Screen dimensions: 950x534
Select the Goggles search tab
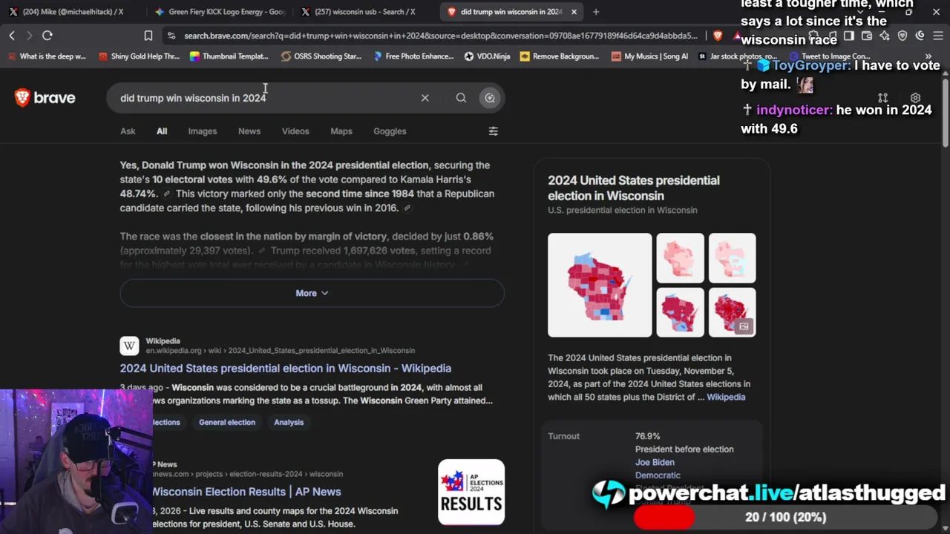(x=390, y=131)
